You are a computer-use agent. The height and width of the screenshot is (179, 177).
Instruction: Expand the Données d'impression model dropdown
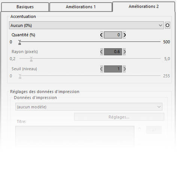89,107
